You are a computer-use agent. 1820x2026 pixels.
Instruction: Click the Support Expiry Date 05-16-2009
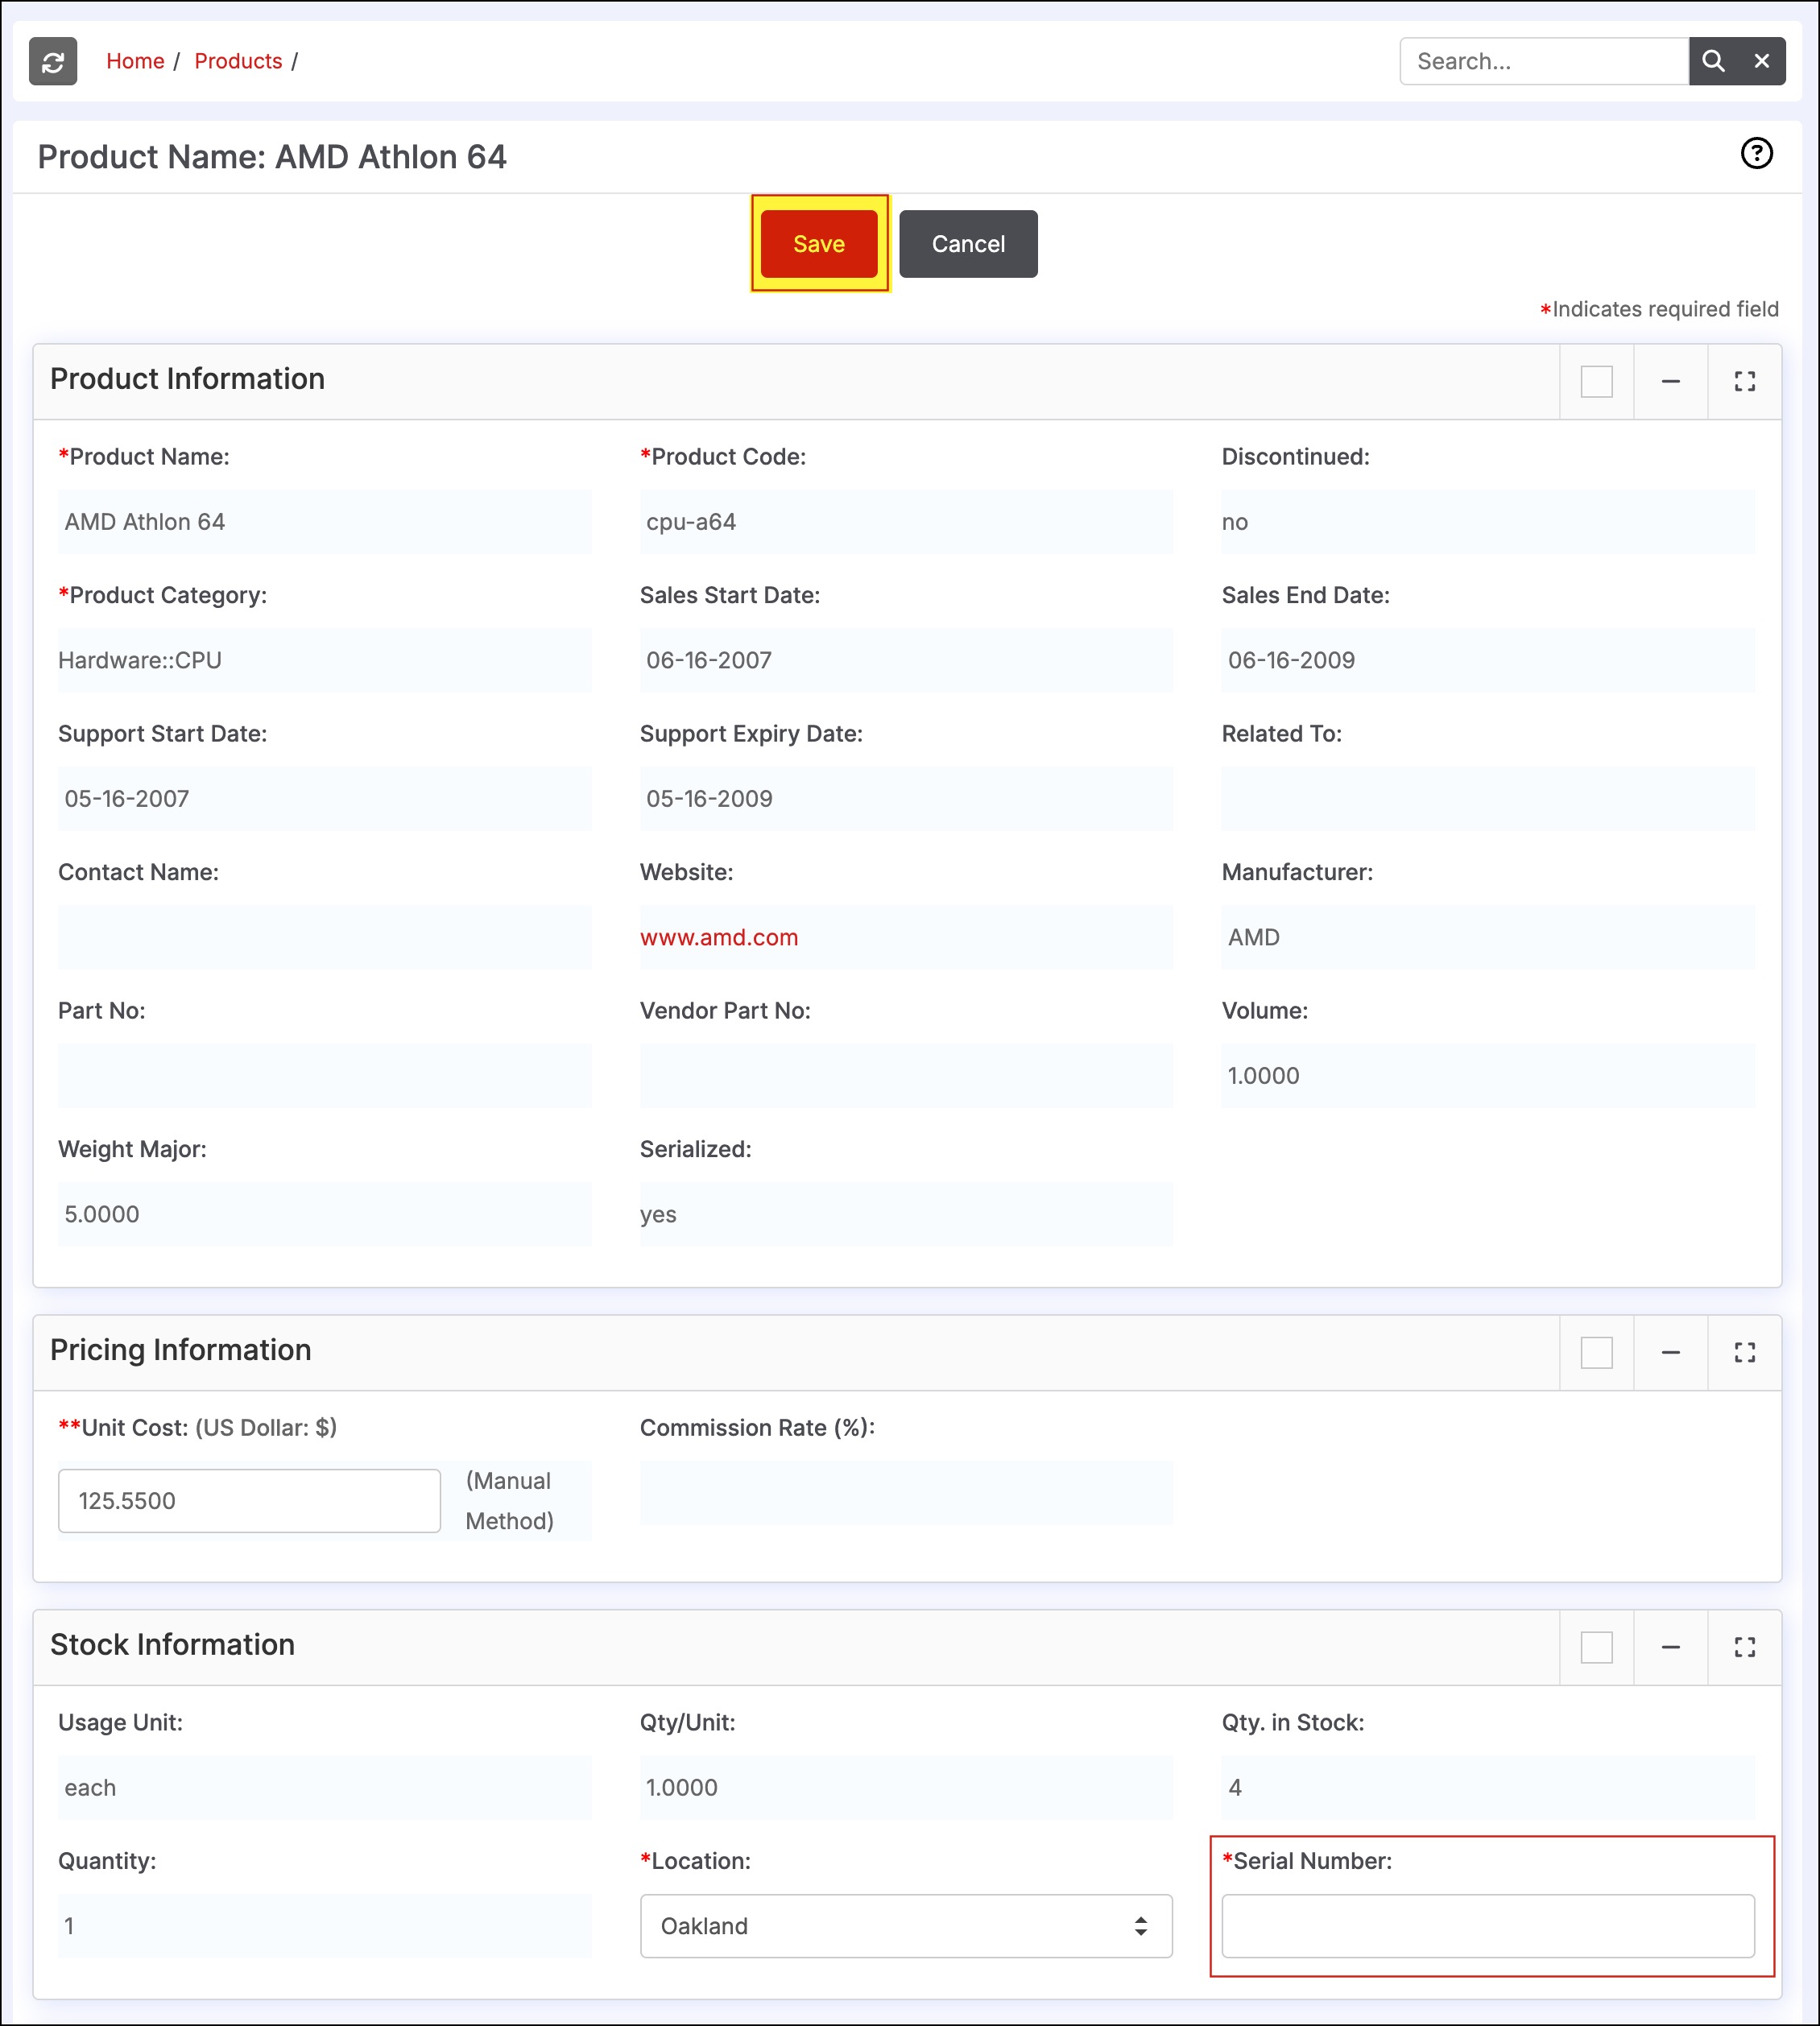709,798
